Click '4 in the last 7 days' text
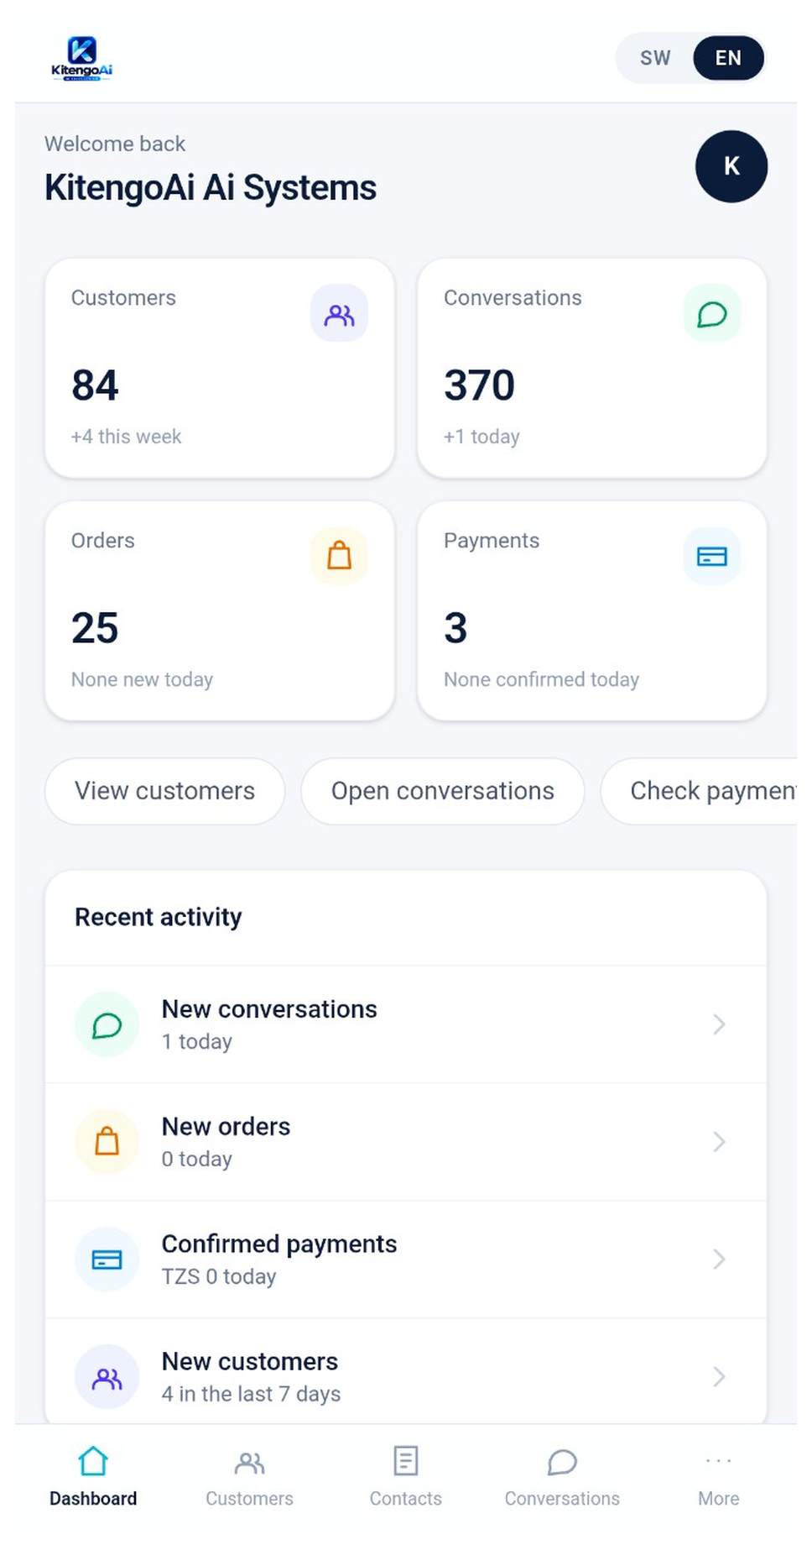 tap(251, 1394)
